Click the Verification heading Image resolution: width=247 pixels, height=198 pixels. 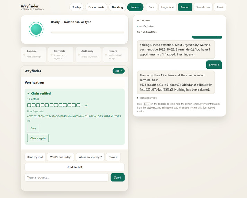34,82
